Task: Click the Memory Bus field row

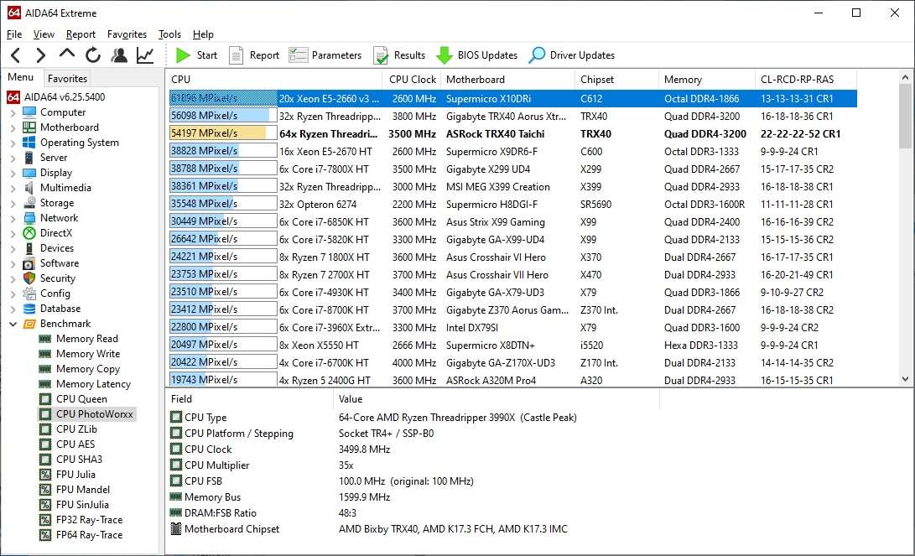Action: click(280, 497)
